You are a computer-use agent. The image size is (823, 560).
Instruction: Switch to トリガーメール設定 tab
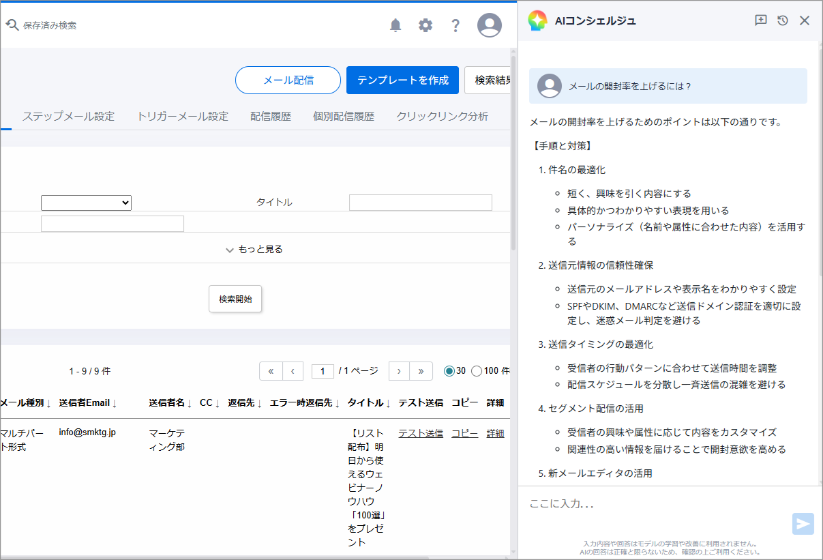click(183, 117)
